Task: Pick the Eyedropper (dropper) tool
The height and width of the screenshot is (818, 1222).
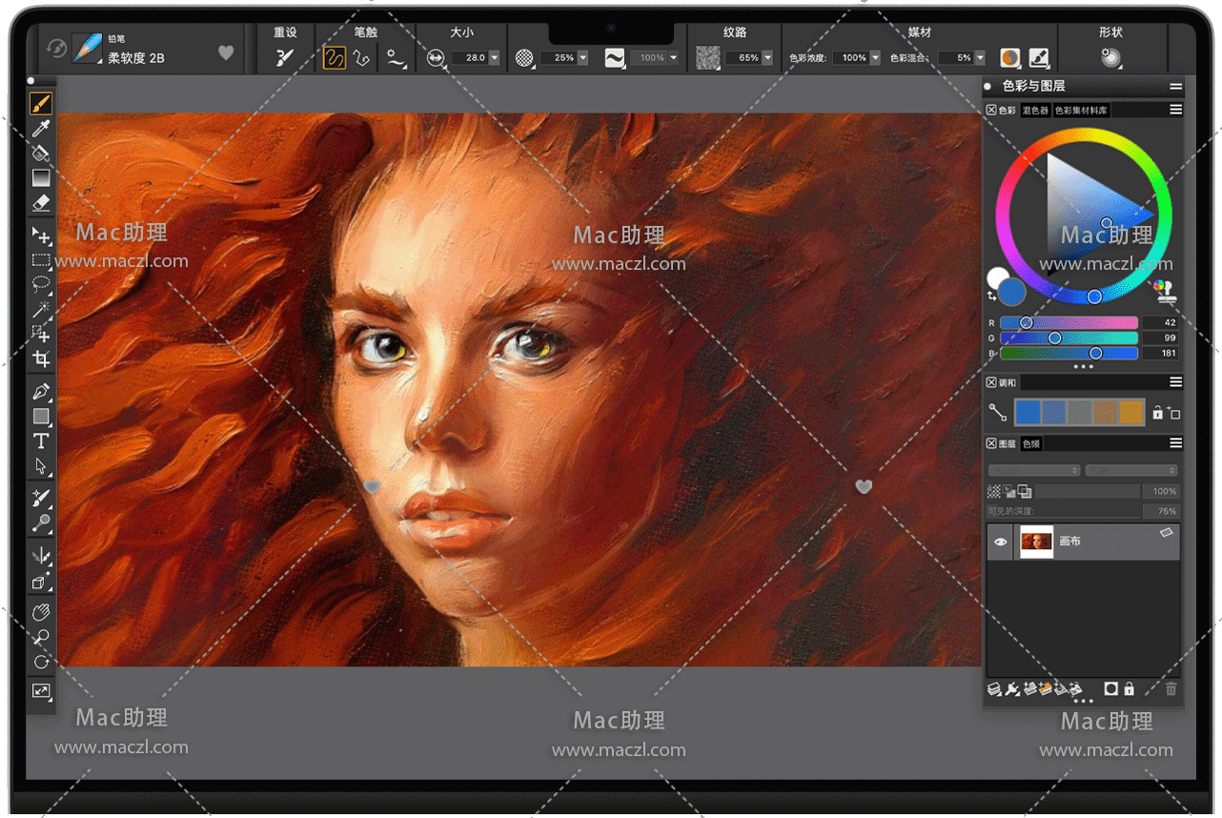Action: (x=41, y=129)
